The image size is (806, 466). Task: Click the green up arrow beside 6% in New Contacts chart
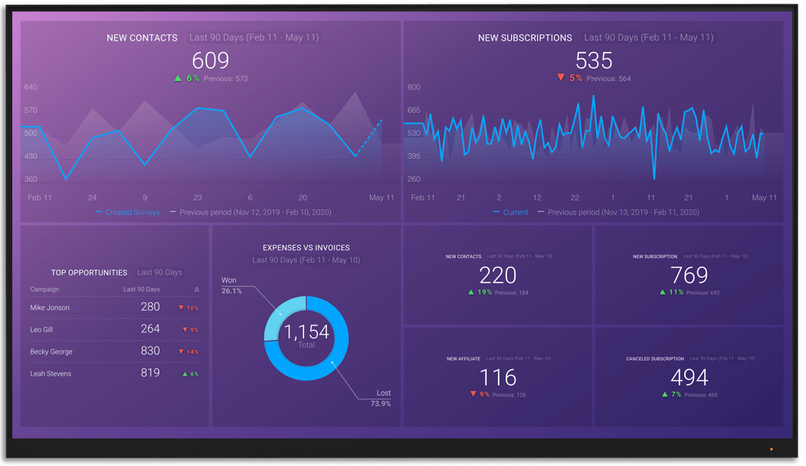pyautogui.click(x=178, y=78)
